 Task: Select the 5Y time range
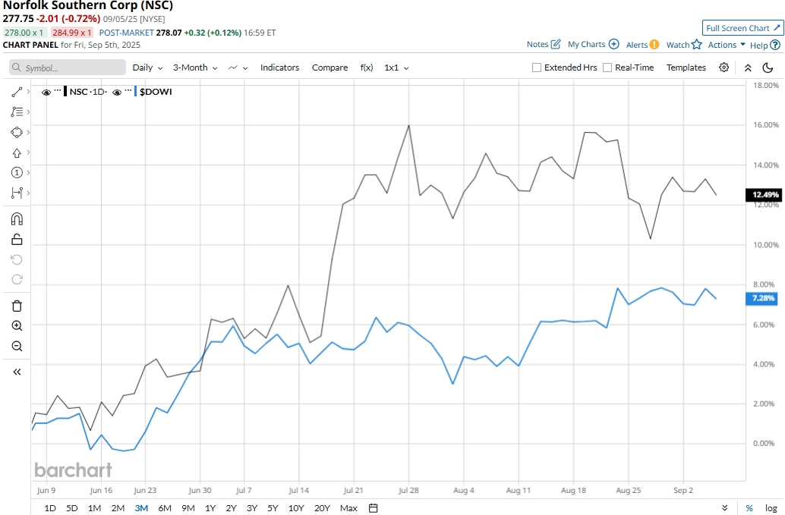tap(273, 508)
